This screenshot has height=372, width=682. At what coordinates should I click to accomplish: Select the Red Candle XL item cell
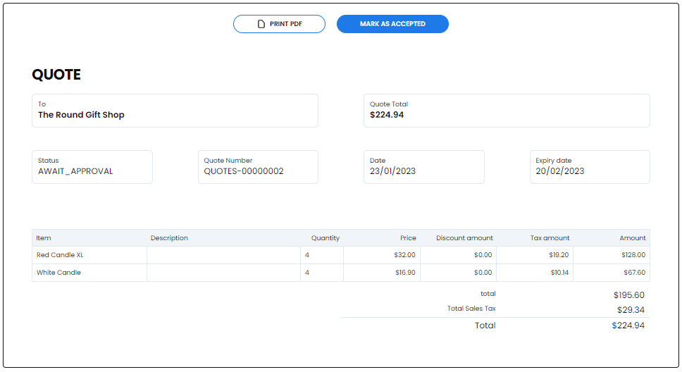[x=89, y=255]
